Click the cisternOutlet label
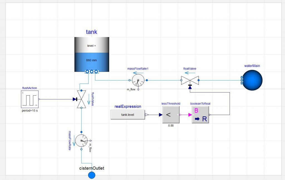285x180 pixels. click(x=92, y=168)
